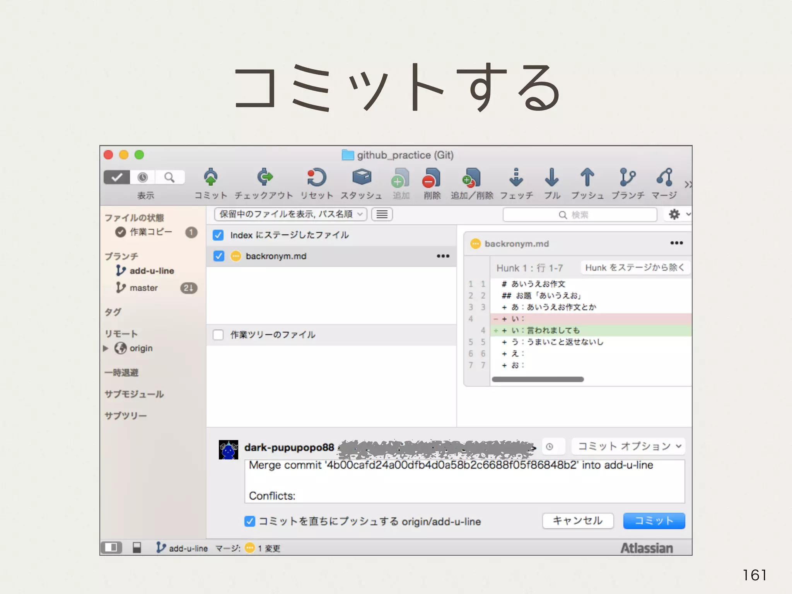Click the blue Commit button

[x=654, y=521]
